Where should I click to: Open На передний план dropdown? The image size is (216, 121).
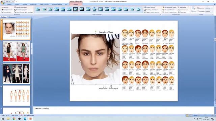tap(170, 7)
